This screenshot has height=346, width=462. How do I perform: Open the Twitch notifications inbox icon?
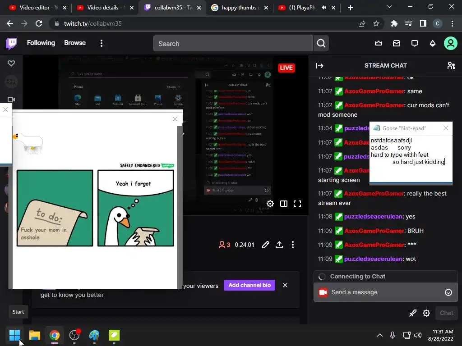click(x=397, y=44)
